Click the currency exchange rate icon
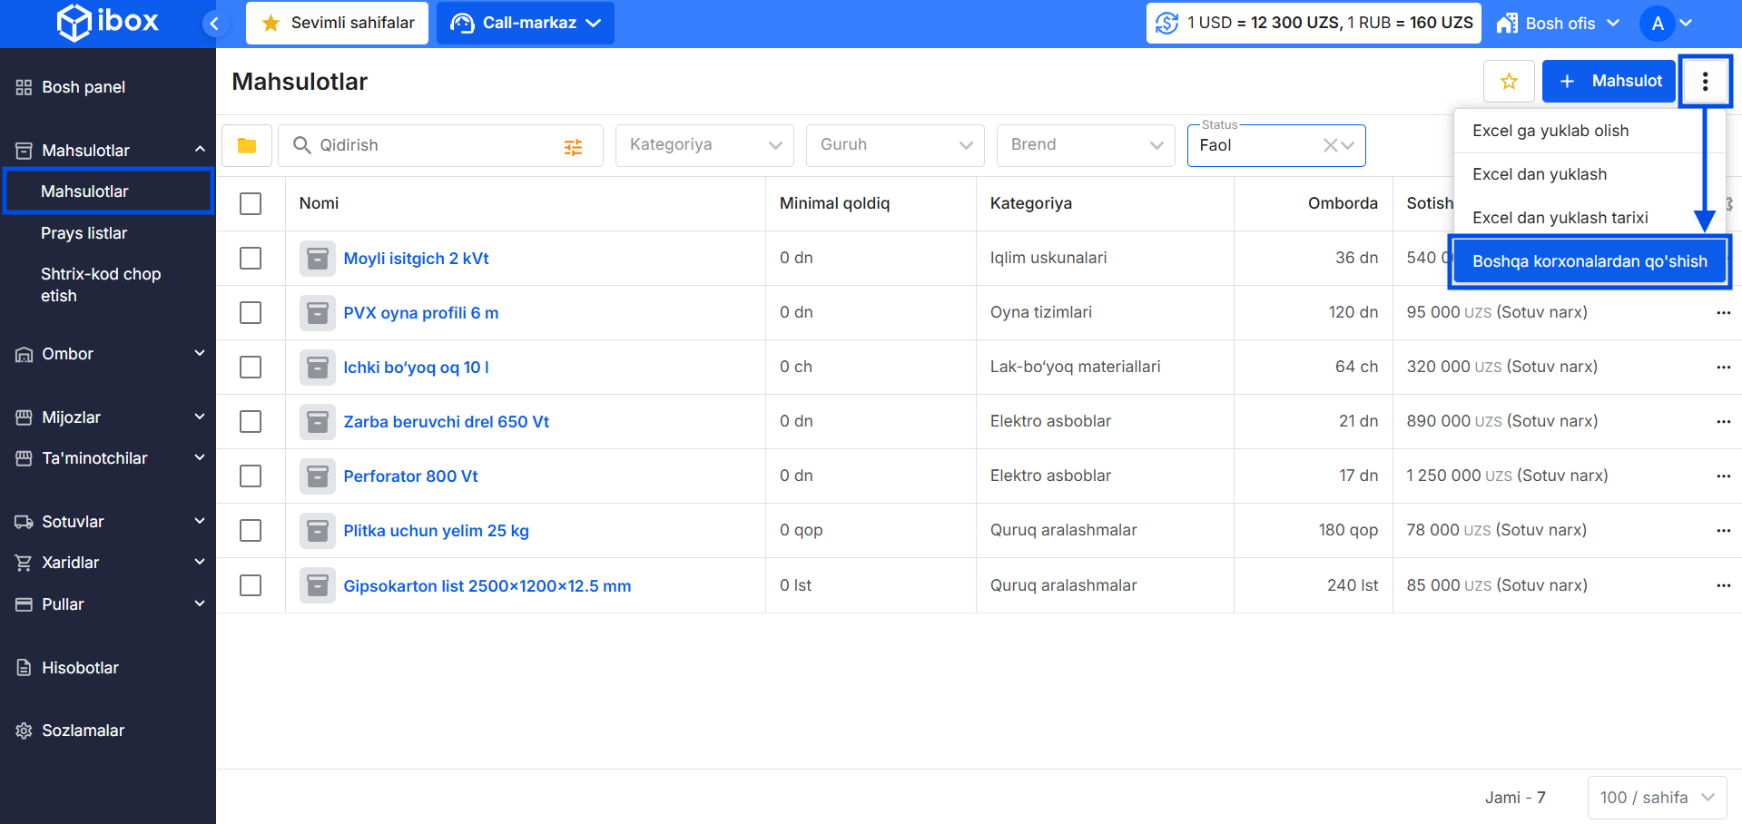Viewport: 1742px width, 824px height. [1167, 24]
